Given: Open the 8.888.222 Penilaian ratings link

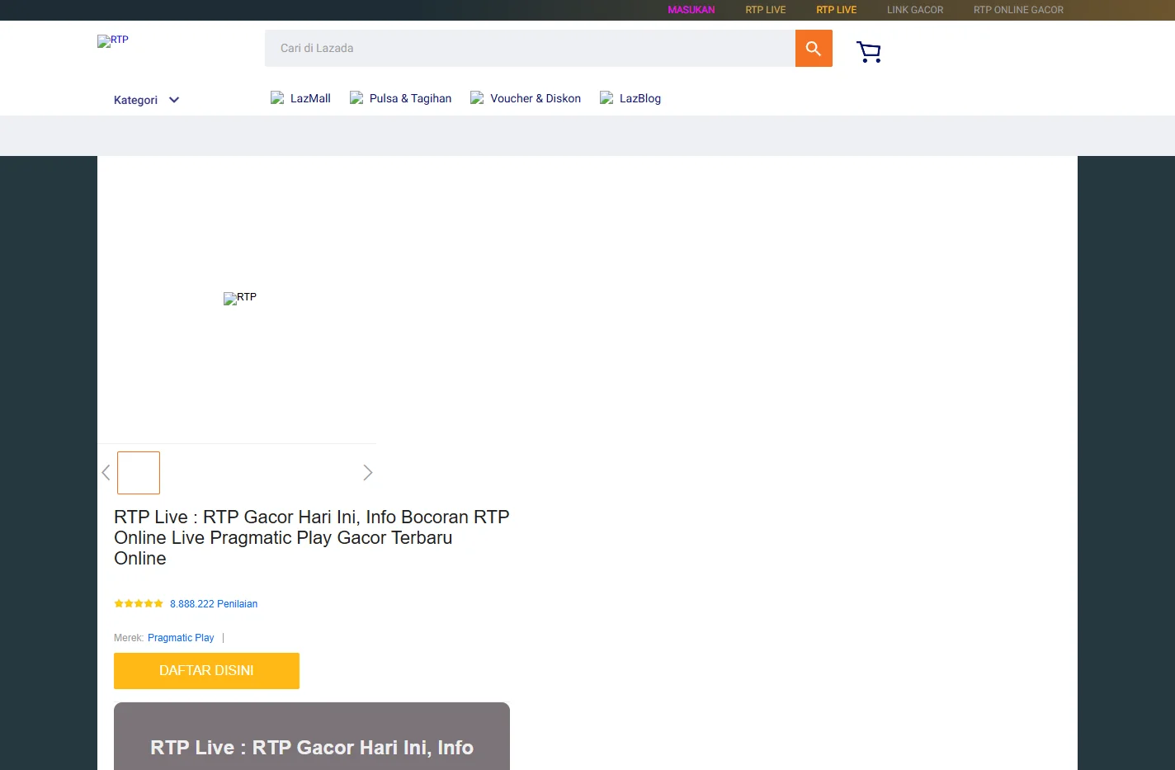Looking at the screenshot, I should [214, 604].
